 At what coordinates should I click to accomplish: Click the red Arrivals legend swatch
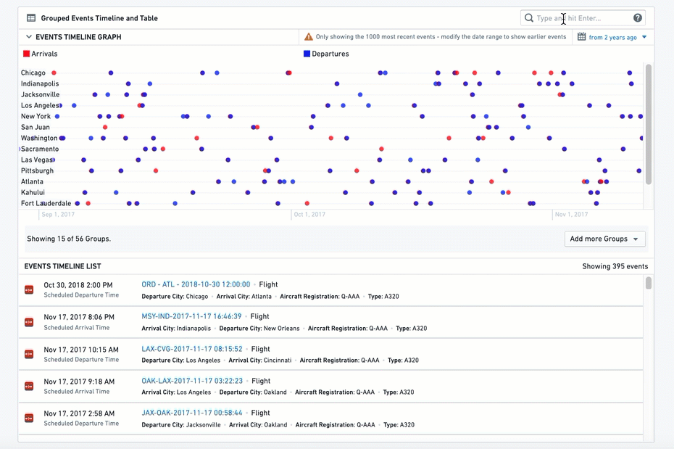pyautogui.click(x=26, y=54)
